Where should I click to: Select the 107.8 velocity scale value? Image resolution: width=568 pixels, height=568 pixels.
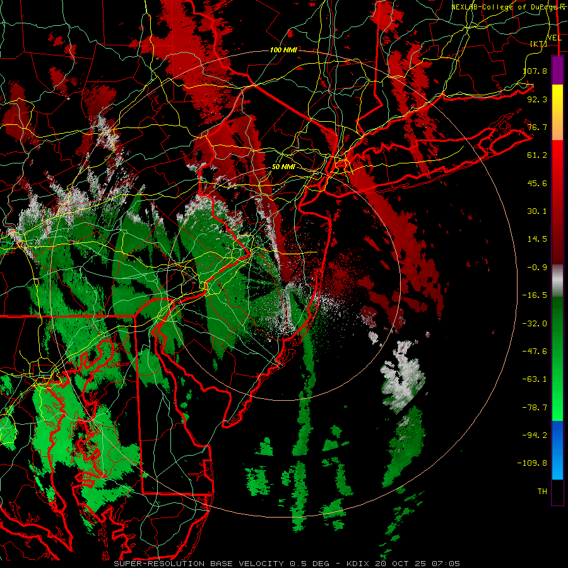pos(535,71)
